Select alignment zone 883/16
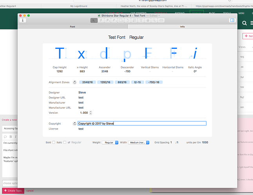The width and height of the screenshot is (253, 195). pyautogui.click(x=122, y=82)
